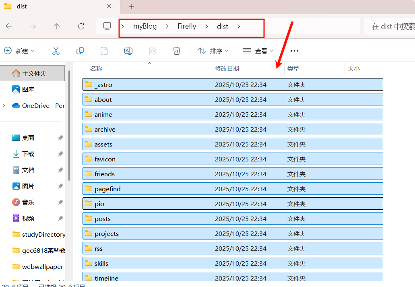
Task: Click the Rename icon in the toolbar
Action: [x=128, y=51]
